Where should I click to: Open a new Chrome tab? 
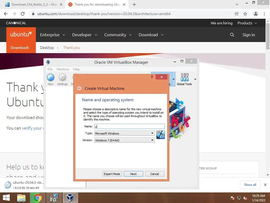click(x=134, y=4)
